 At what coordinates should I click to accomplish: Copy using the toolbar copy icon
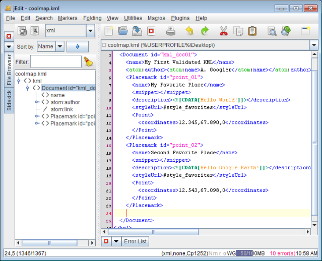(x=238, y=31)
